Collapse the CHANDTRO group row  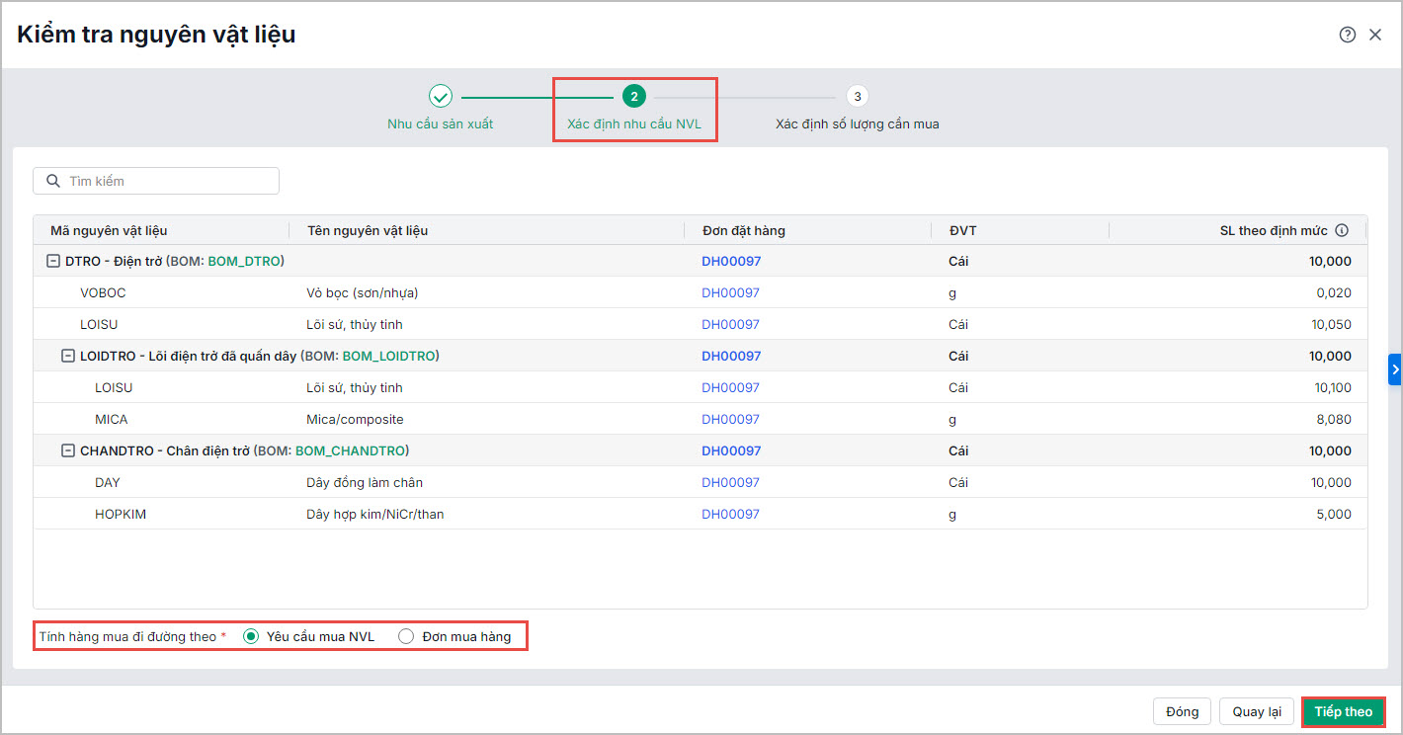click(x=68, y=450)
